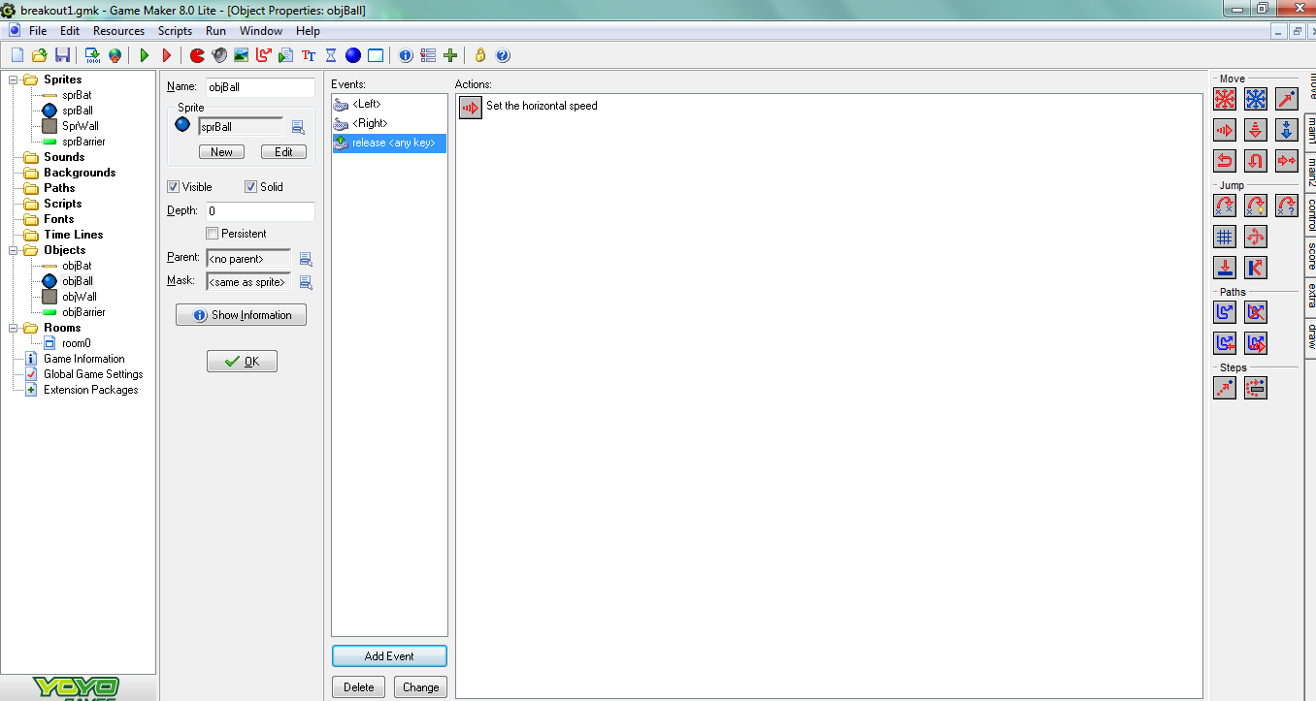Click the Depth input field
Image resolution: width=1316 pixels, height=701 pixels.
260,211
